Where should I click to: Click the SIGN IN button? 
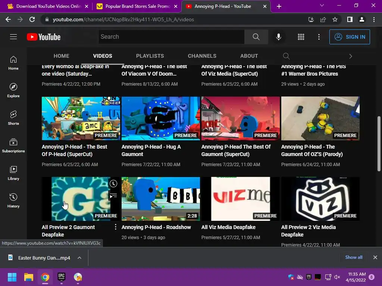pyautogui.click(x=350, y=37)
